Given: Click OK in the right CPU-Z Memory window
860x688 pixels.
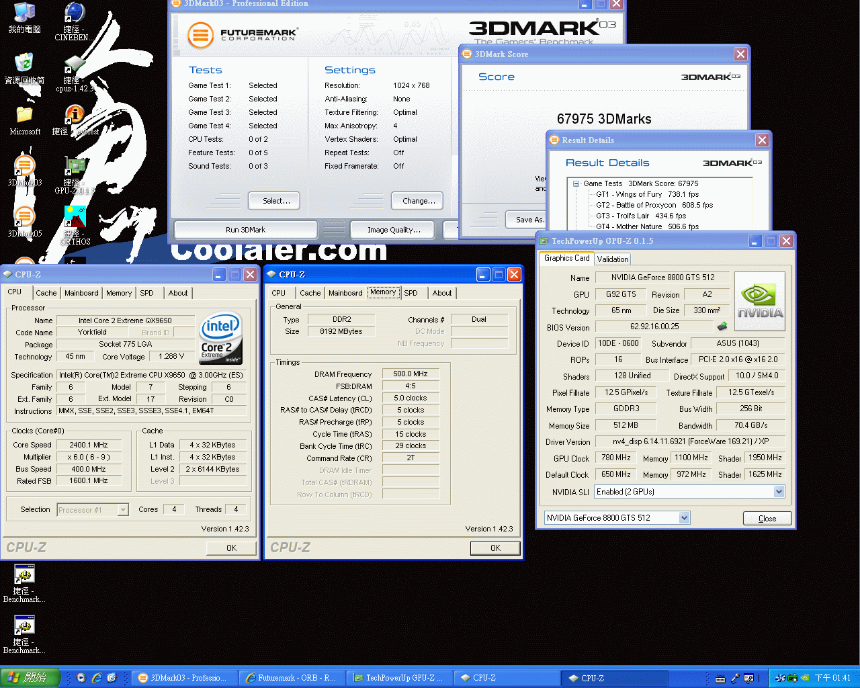Looking at the screenshot, I should [495, 548].
